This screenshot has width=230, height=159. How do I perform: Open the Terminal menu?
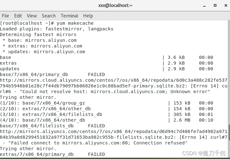[x=69, y=16]
